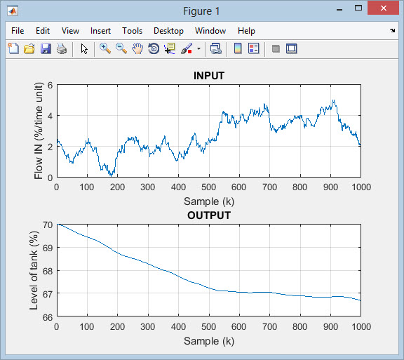Dock the figure using the corner arrow
This screenshot has height=360, width=404.
coord(392,30)
